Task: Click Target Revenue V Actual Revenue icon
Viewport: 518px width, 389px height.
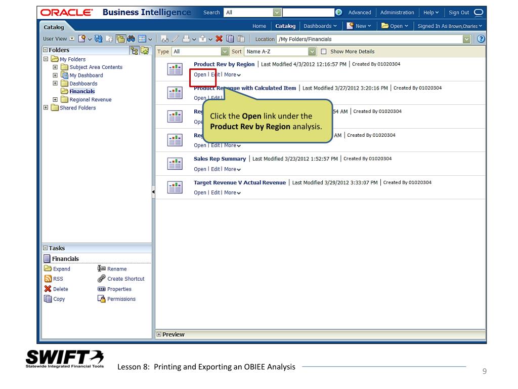Action: (175, 187)
